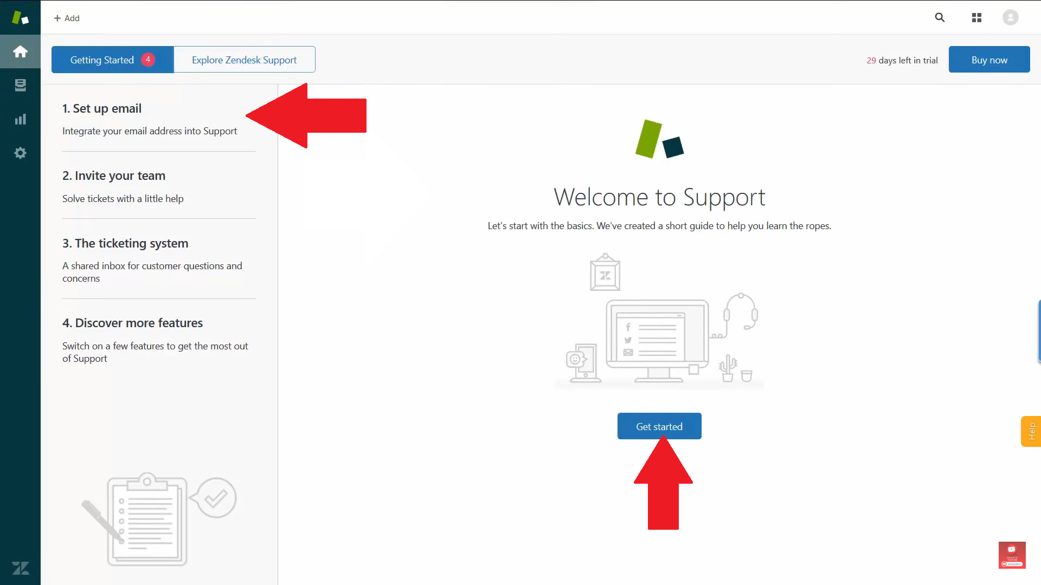Click 'A shared inbox for customer questions' description
This screenshot has width=1041, height=585.
[152, 272]
